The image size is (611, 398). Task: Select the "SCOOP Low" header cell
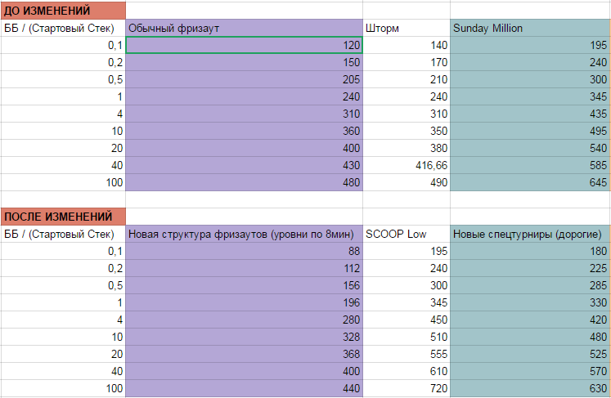406,235
